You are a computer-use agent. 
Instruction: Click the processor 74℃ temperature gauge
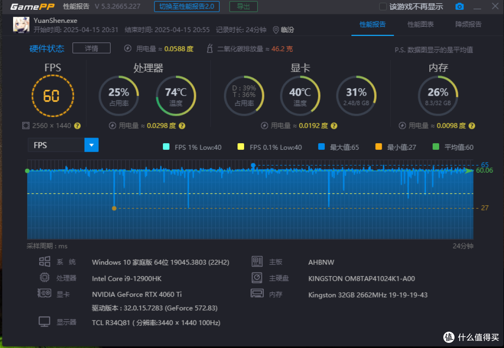[x=176, y=96]
